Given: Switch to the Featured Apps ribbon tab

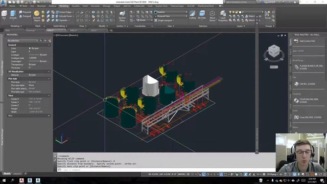Looking at the screenshot, I should (177, 6).
